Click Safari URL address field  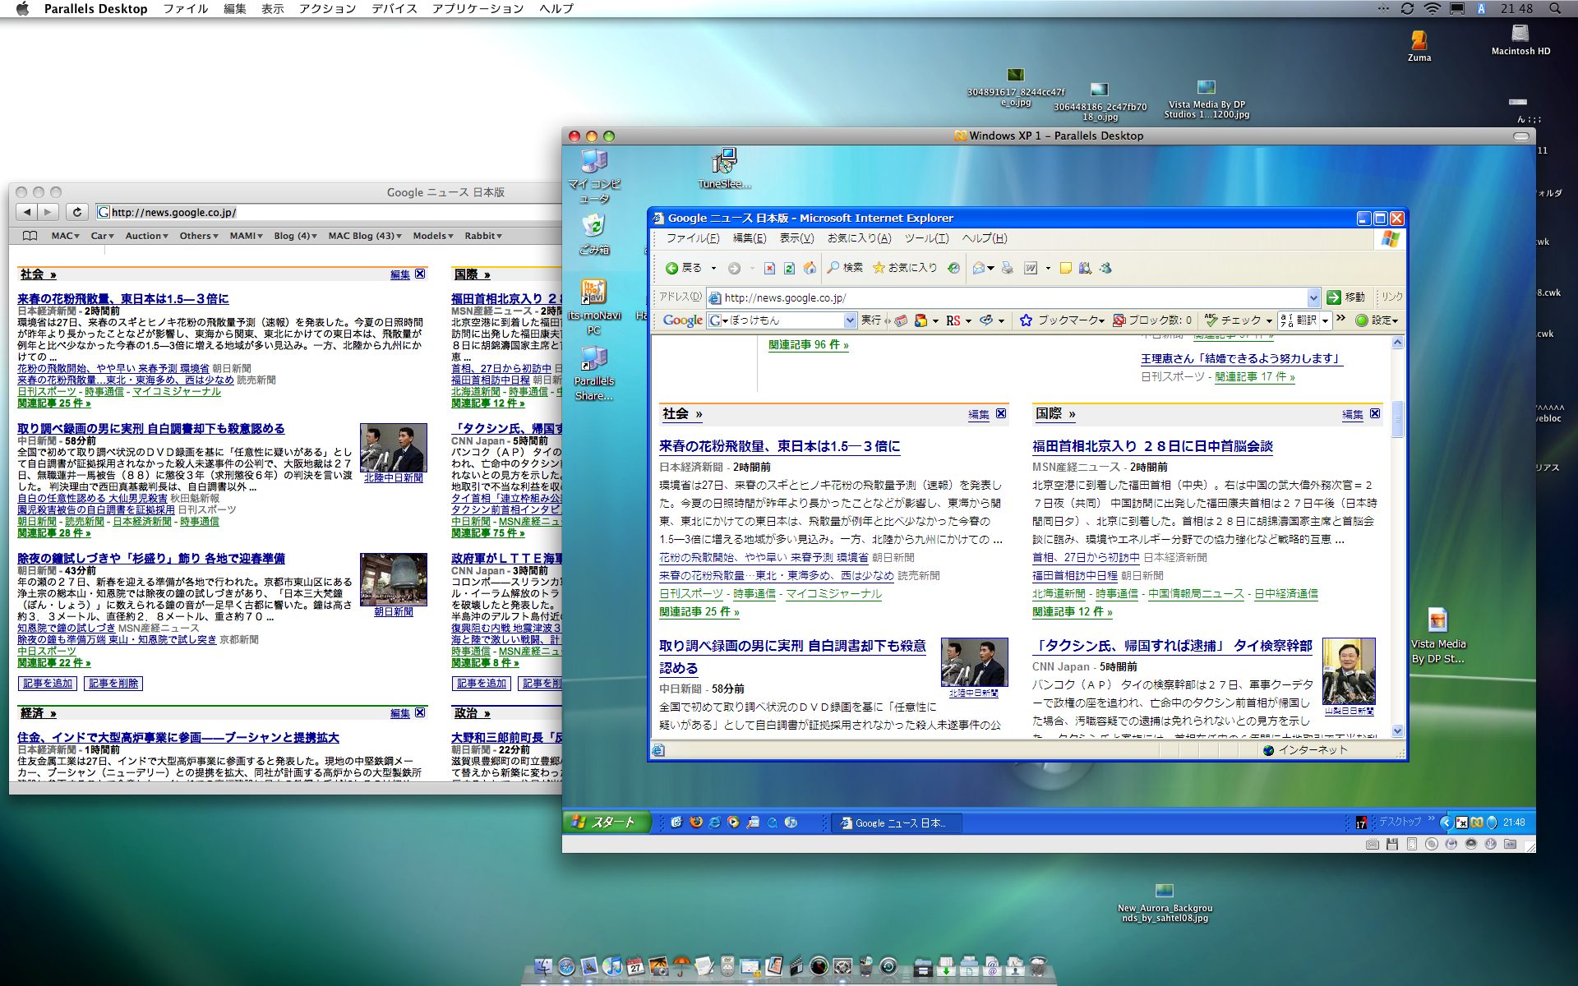point(329,212)
